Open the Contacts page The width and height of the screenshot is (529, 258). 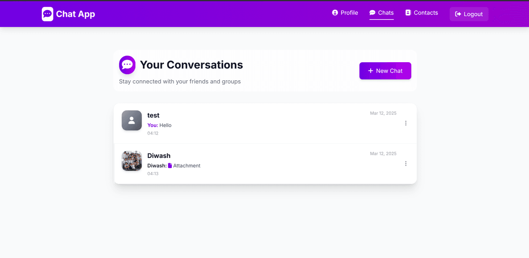click(421, 13)
